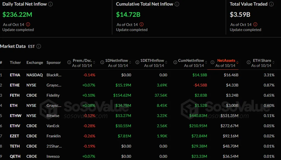Click red alert icon under $236.22M

(x=28, y=24)
